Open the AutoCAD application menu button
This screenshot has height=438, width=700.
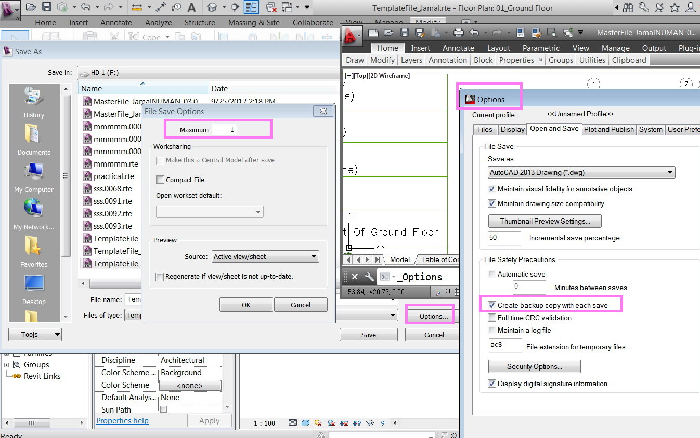352,35
